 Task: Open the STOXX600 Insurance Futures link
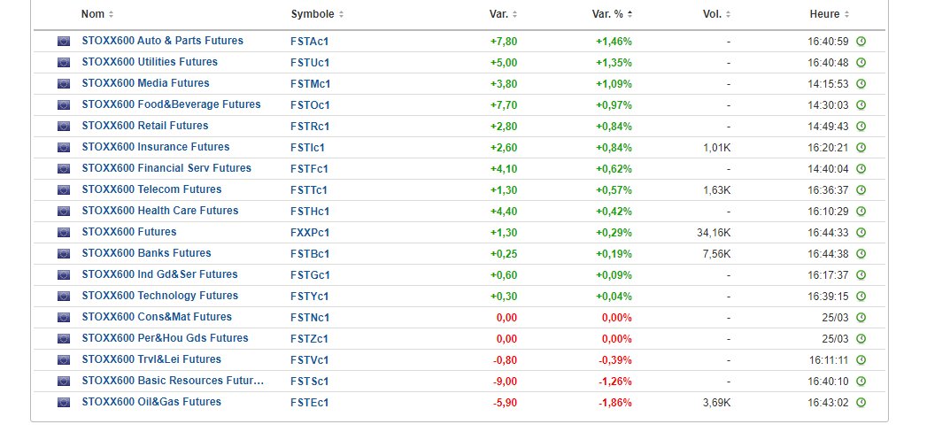(x=155, y=147)
